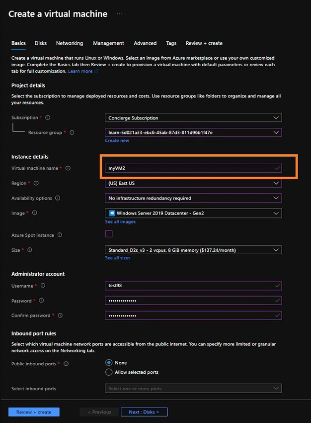The width and height of the screenshot is (311, 423).
Task: Click the Virtual machine name info icon
Action: (x=68, y=168)
